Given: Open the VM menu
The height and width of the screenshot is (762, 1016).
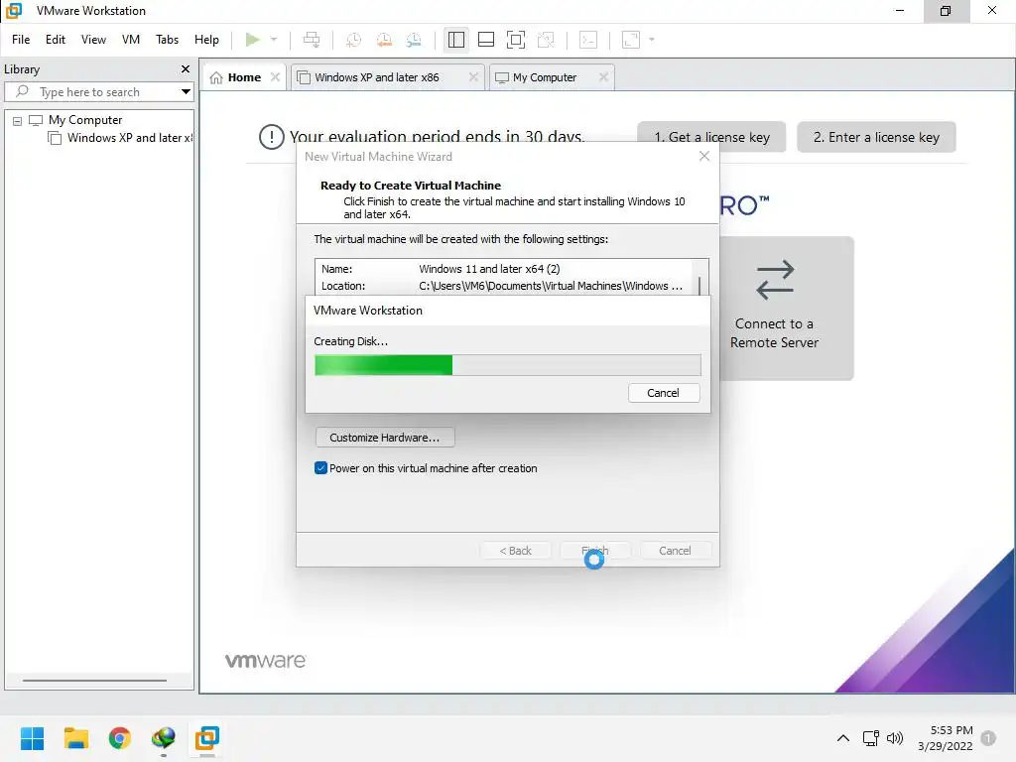Looking at the screenshot, I should [131, 40].
